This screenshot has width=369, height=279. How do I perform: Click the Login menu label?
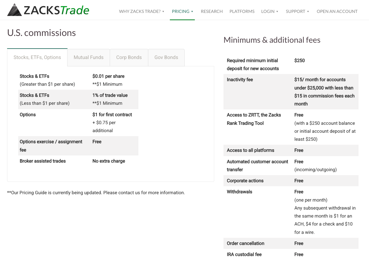[268, 11]
